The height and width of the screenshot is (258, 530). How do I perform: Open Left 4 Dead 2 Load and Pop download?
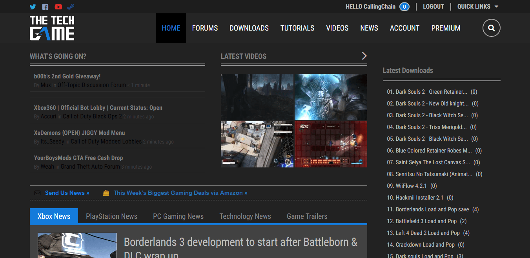428,233
